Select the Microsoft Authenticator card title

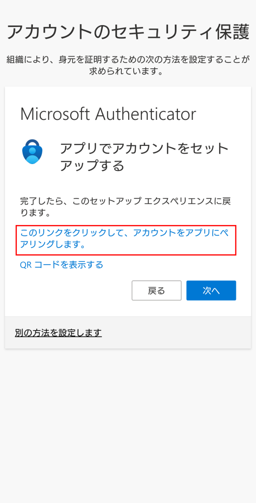(108, 114)
